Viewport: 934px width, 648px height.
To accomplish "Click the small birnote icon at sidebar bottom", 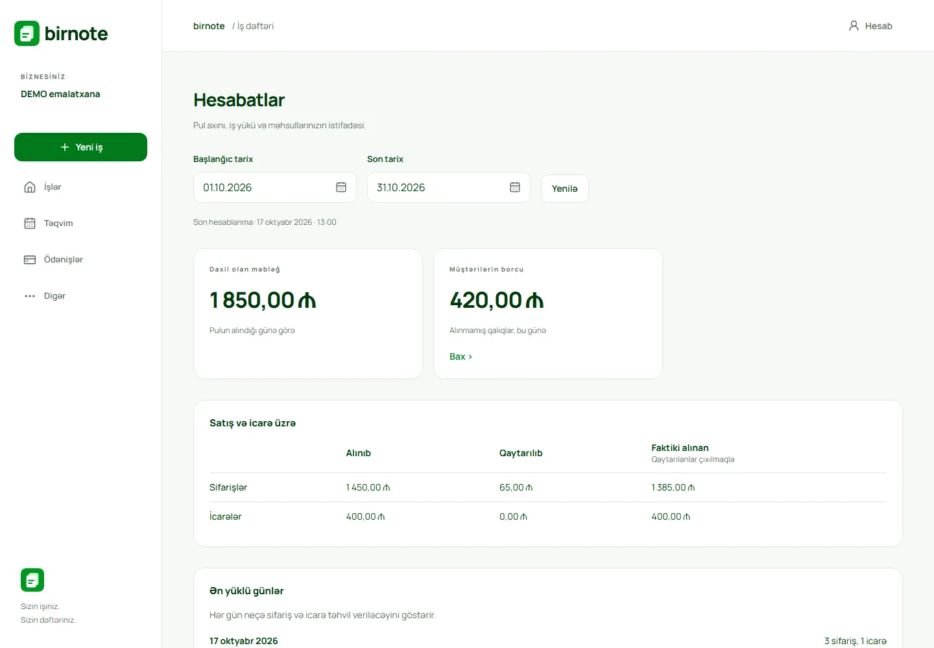I will [x=32, y=580].
